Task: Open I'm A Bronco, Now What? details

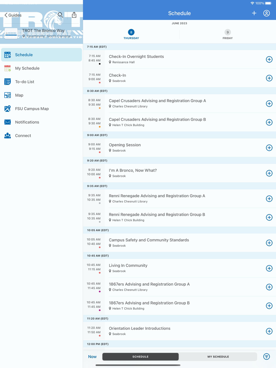Action: 179,173
